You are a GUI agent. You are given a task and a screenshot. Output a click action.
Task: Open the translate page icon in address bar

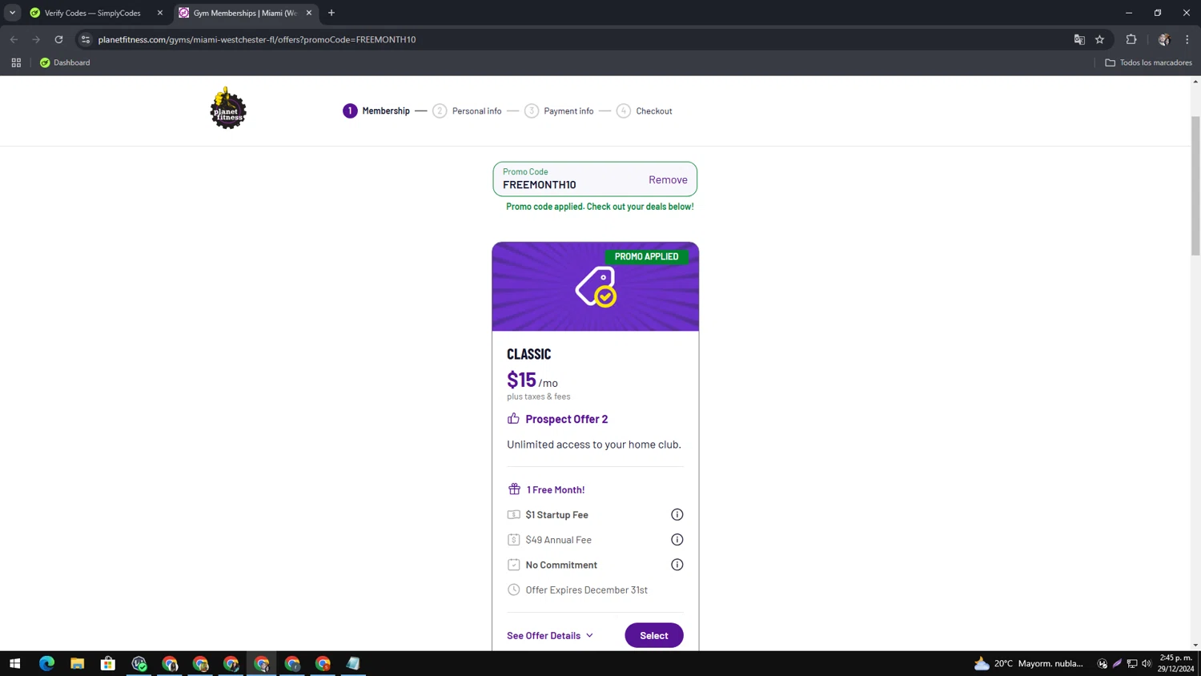tap(1079, 39)
